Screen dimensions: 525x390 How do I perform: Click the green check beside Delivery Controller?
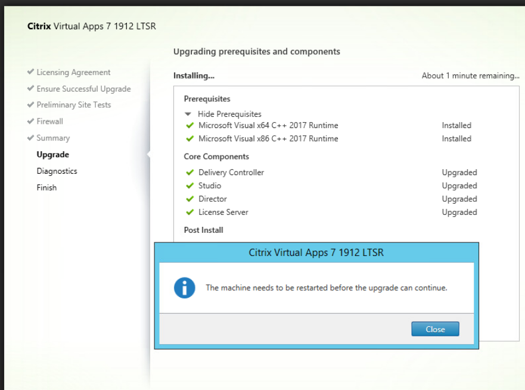coord(190,172)
